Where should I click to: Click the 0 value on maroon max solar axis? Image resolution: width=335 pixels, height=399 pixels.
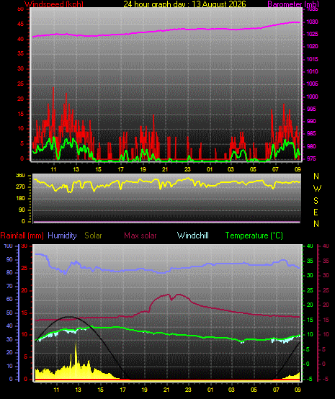click(x=323, y=364)
